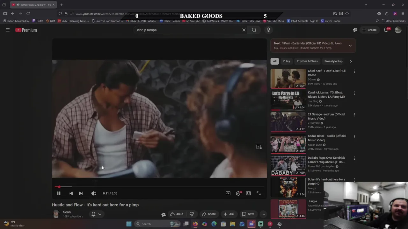The width and height of the screenshot is (408, 229).
Task: Bookmark this page with star icon
Action: pyautogui.click(x=347, y=14)
